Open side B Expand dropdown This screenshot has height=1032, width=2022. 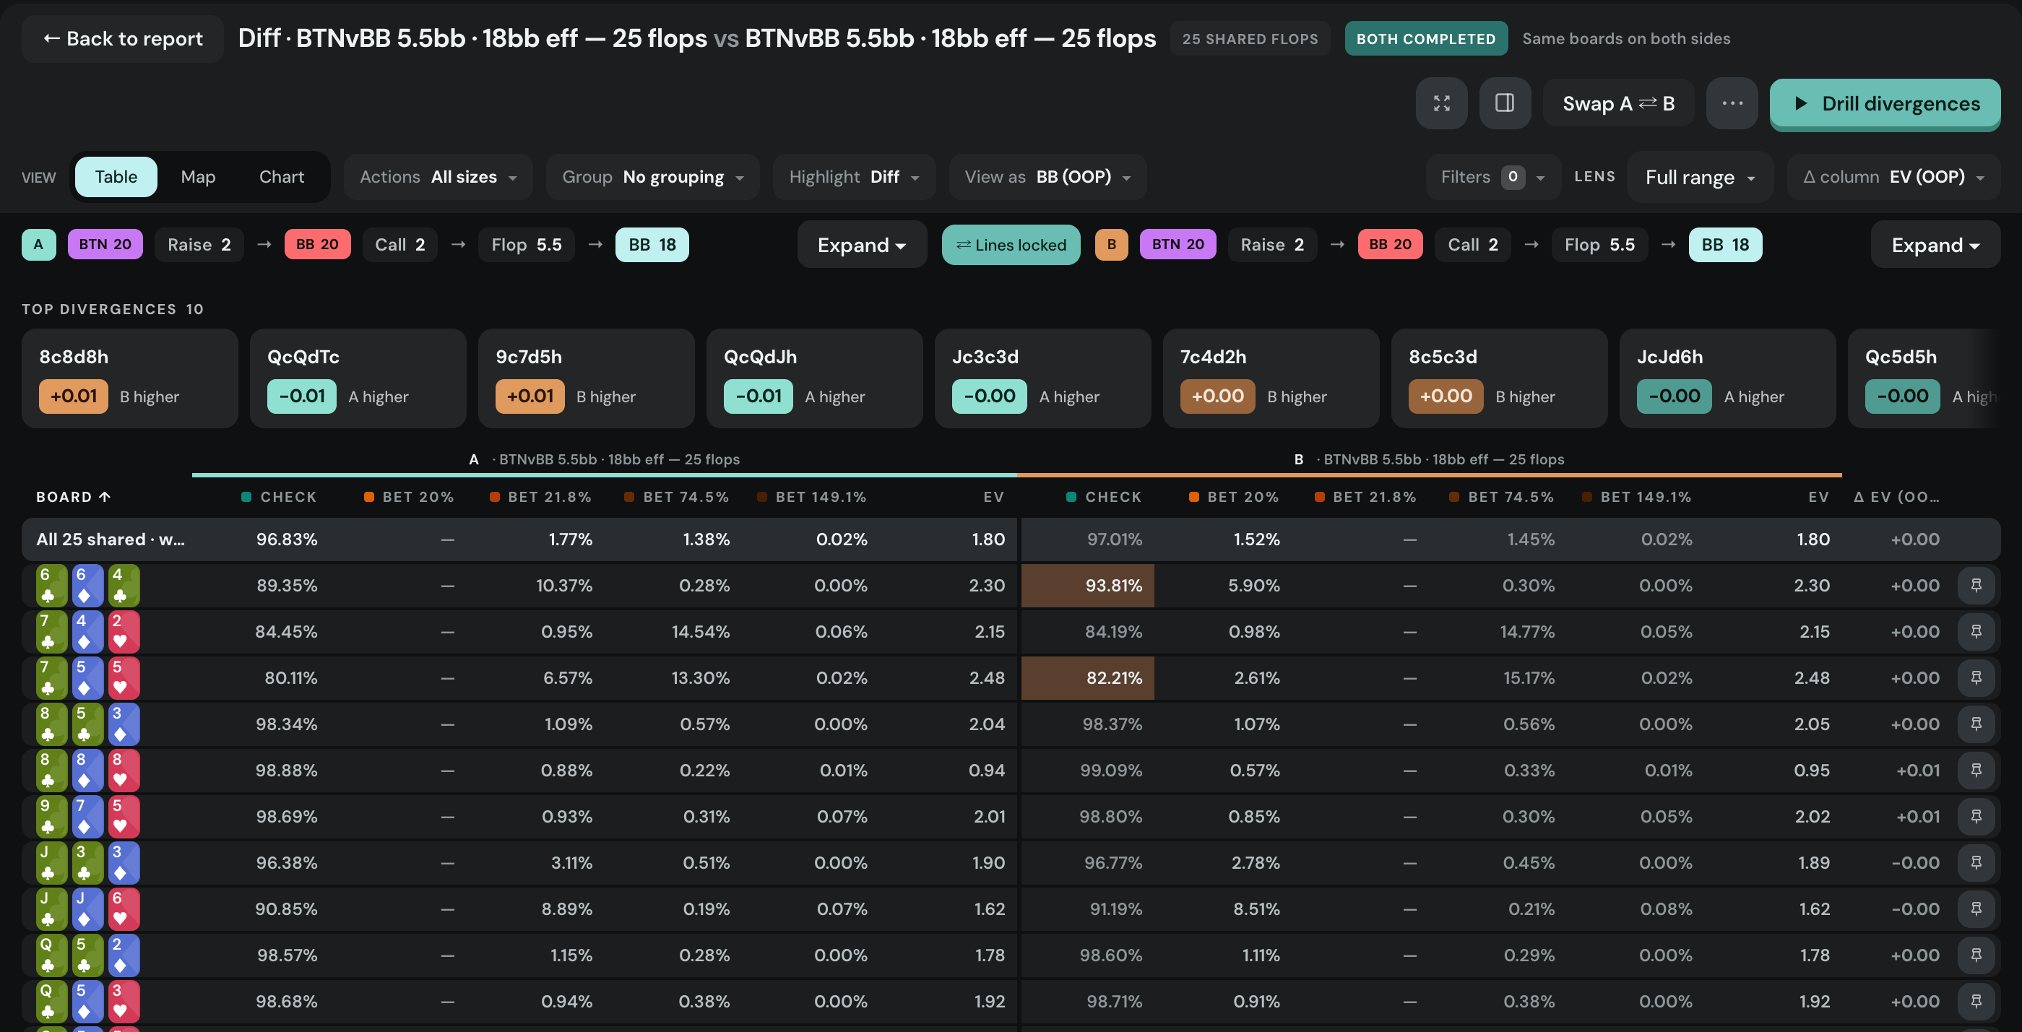point(1935,245)
